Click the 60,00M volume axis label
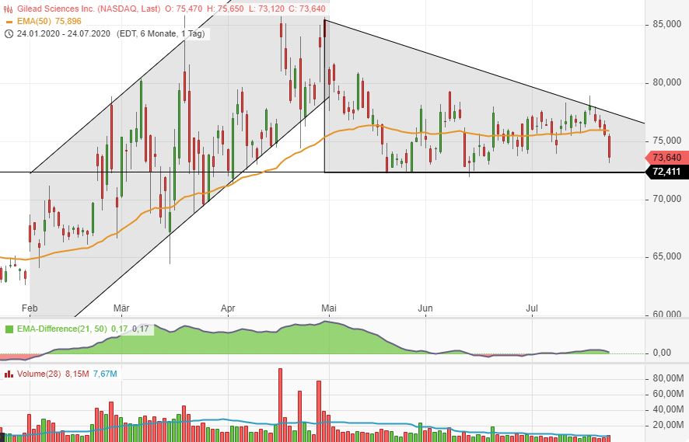The height and width of the screenshot is (442, 689). (667, 394)
